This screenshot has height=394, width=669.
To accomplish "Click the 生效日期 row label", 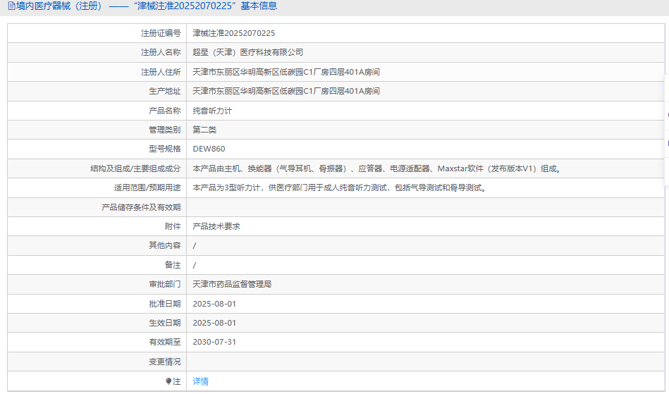I will [x=164, y=323].
